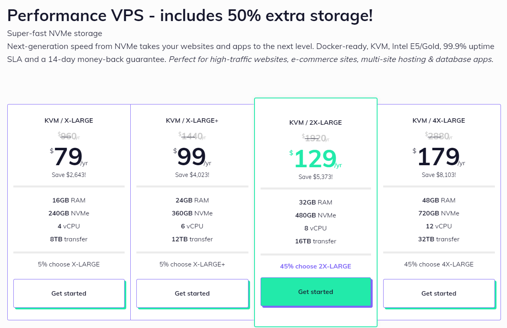The image size is (507, 328).
Task: Click Get started for KVM / 4X-LARGE
Action: point(439,293)
